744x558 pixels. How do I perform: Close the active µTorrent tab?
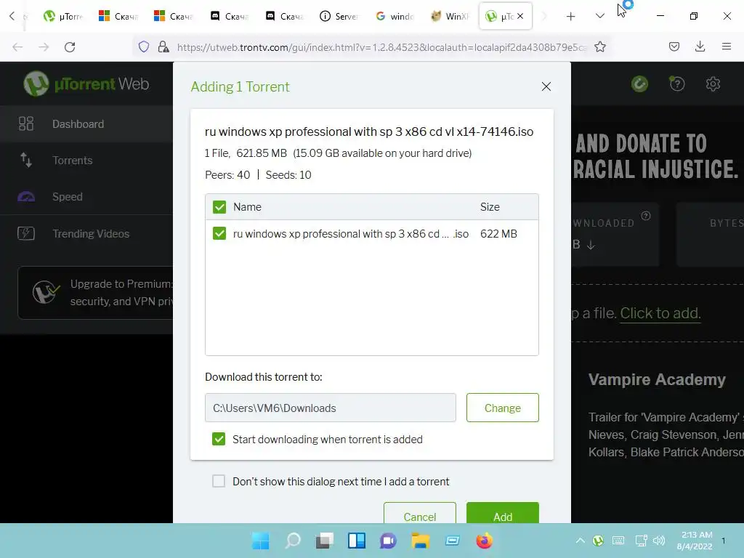(x=520, y=16)
